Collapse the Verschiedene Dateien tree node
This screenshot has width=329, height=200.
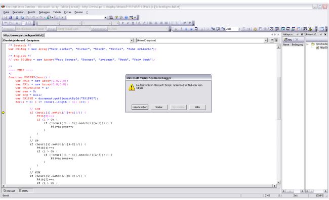(x=307, y=44)
